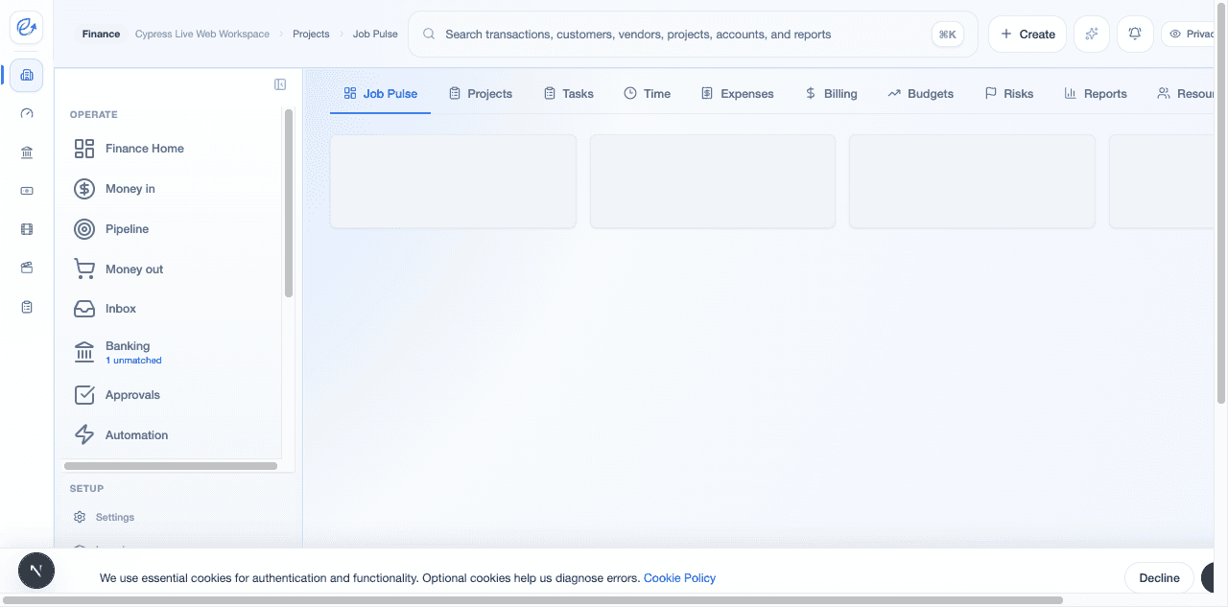Click the Money out cart icon
Viewport: 1228px width, 607px height.
[x=84, y=269]
